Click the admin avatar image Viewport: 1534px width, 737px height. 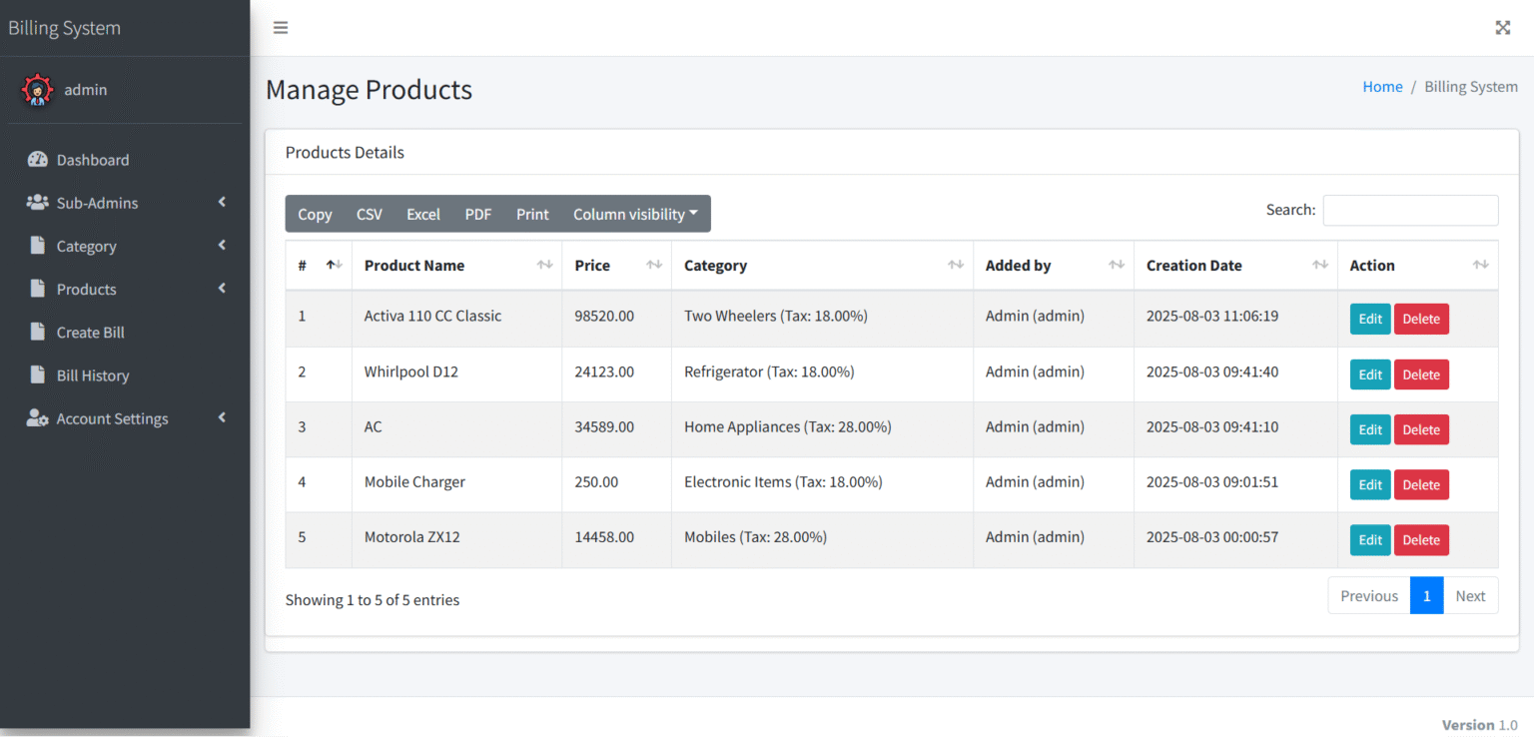click(x=37, y=89)
